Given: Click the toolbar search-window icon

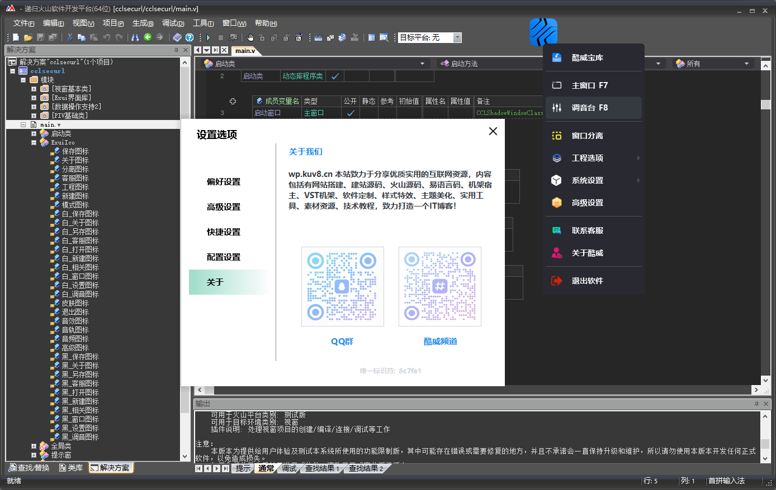Looking at the screenshot, I should coord(384,37).
